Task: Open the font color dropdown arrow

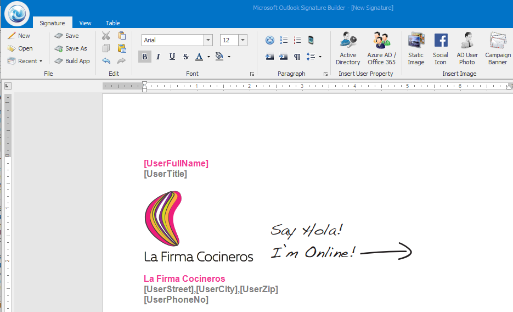Action: pyautogui.click(x=208, y=57)
